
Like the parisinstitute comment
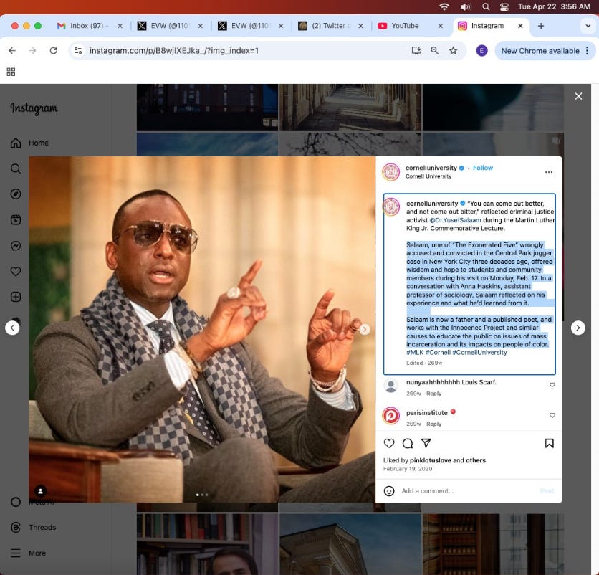[x=552, y=416]
